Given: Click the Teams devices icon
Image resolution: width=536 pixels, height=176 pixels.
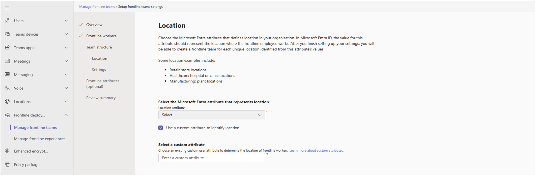Looking at the screenshot, I should click(x=7, y=34).
